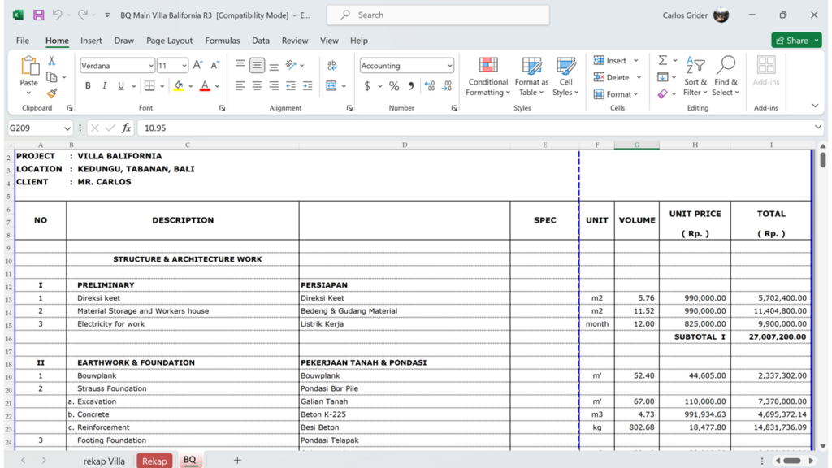Toggle bold formatting
This screenshot has width=832, height=468.
point(88,86)
